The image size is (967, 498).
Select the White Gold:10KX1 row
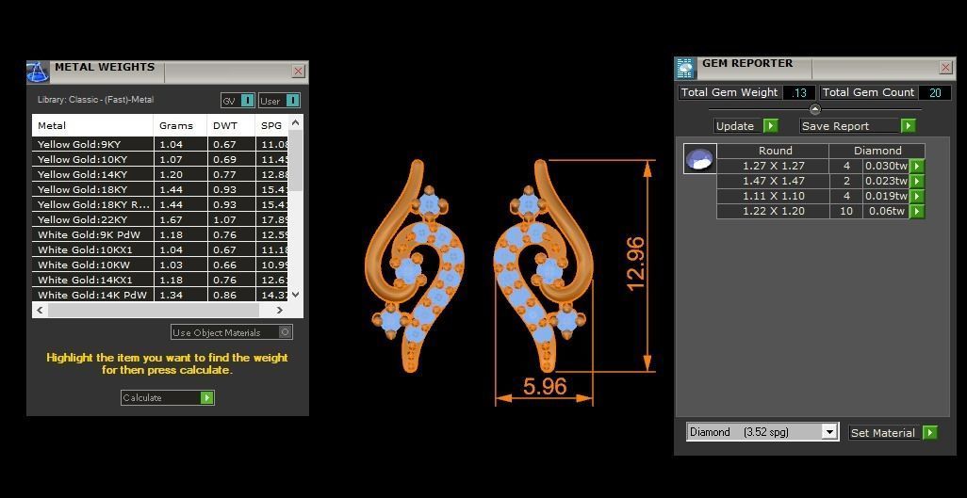click(x=160, y=249)
